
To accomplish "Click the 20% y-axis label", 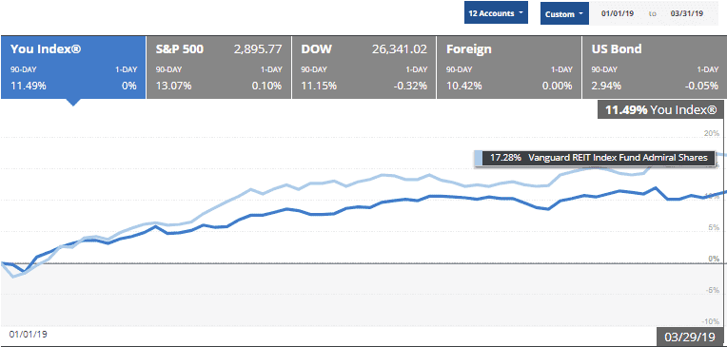I will coord(712,133).
